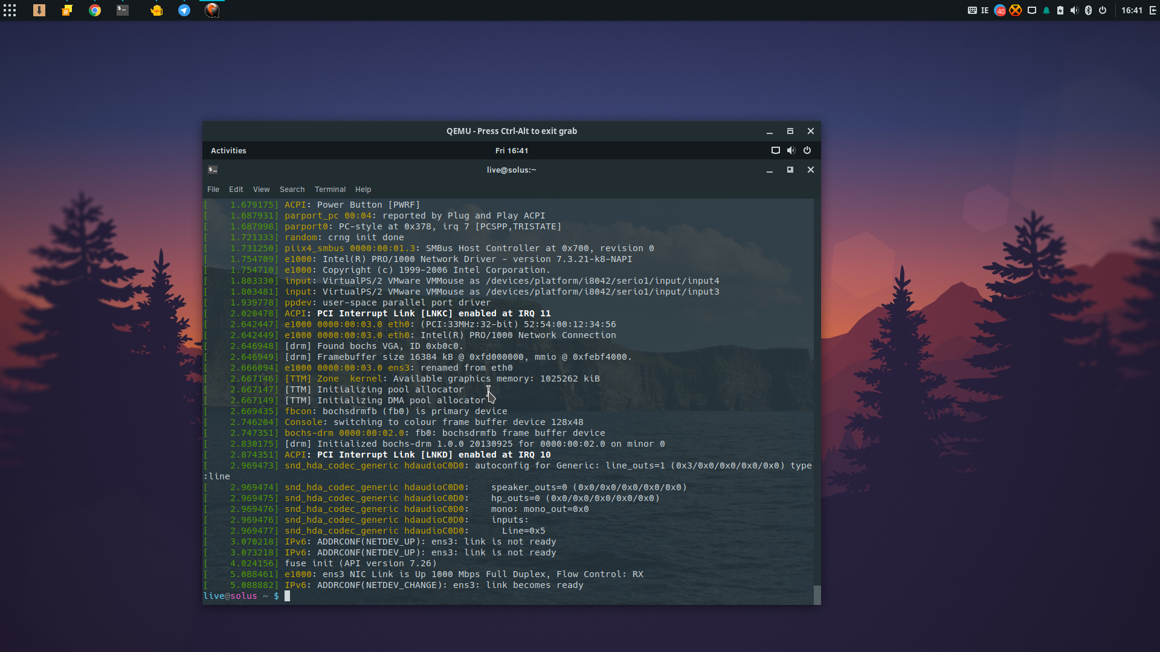Open the Terminal menu

pyautogui.click(x=330, y=189)
